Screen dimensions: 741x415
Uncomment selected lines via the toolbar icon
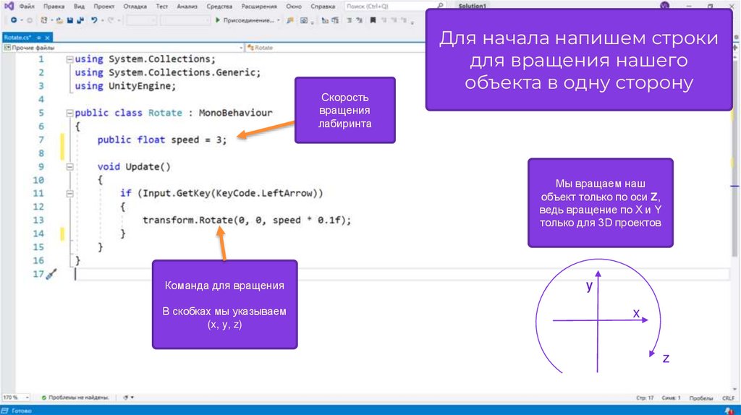[x=359, y=20]
